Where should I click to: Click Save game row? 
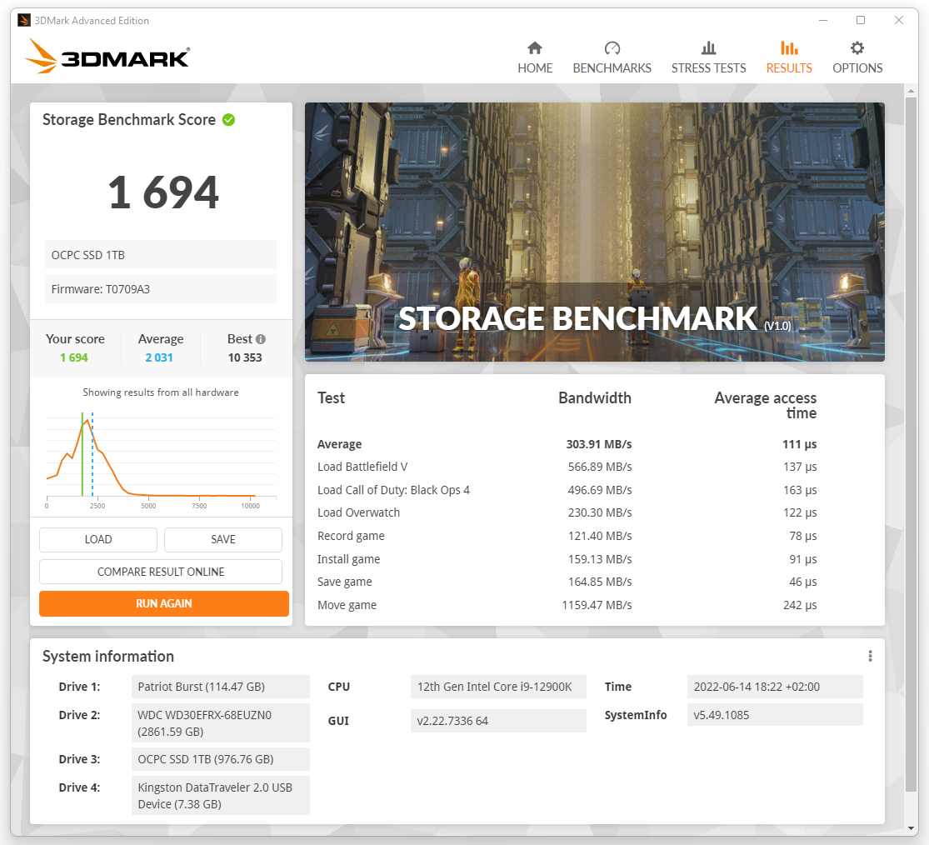click(x=567, y=582)
